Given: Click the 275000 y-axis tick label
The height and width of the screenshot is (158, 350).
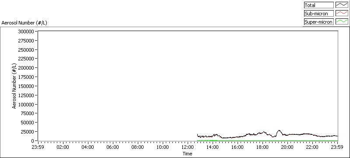Looking at the screenshot, I should [x=27, y=41].
